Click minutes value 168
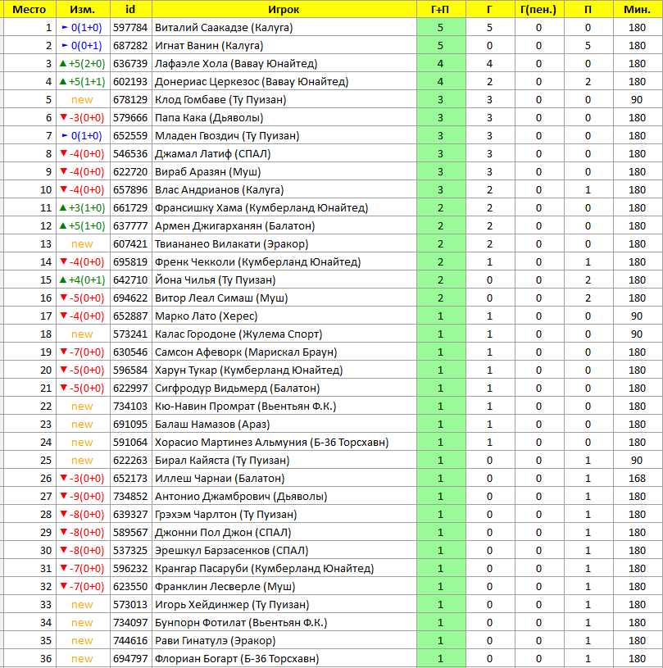 click(x=637, y=479)
